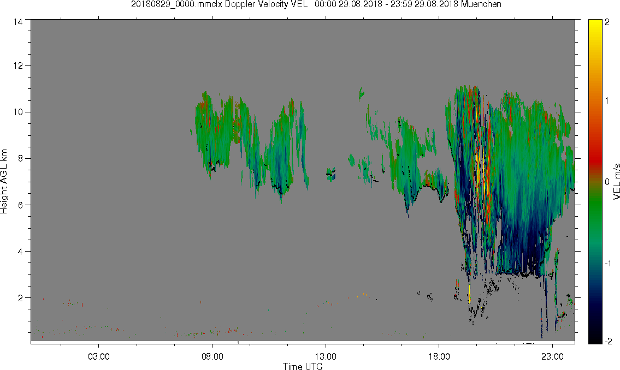Image resolution: width=620 pixels, height=370 pixels.
Task: Select the '13:00' time axis label
Action: [326, 357]
